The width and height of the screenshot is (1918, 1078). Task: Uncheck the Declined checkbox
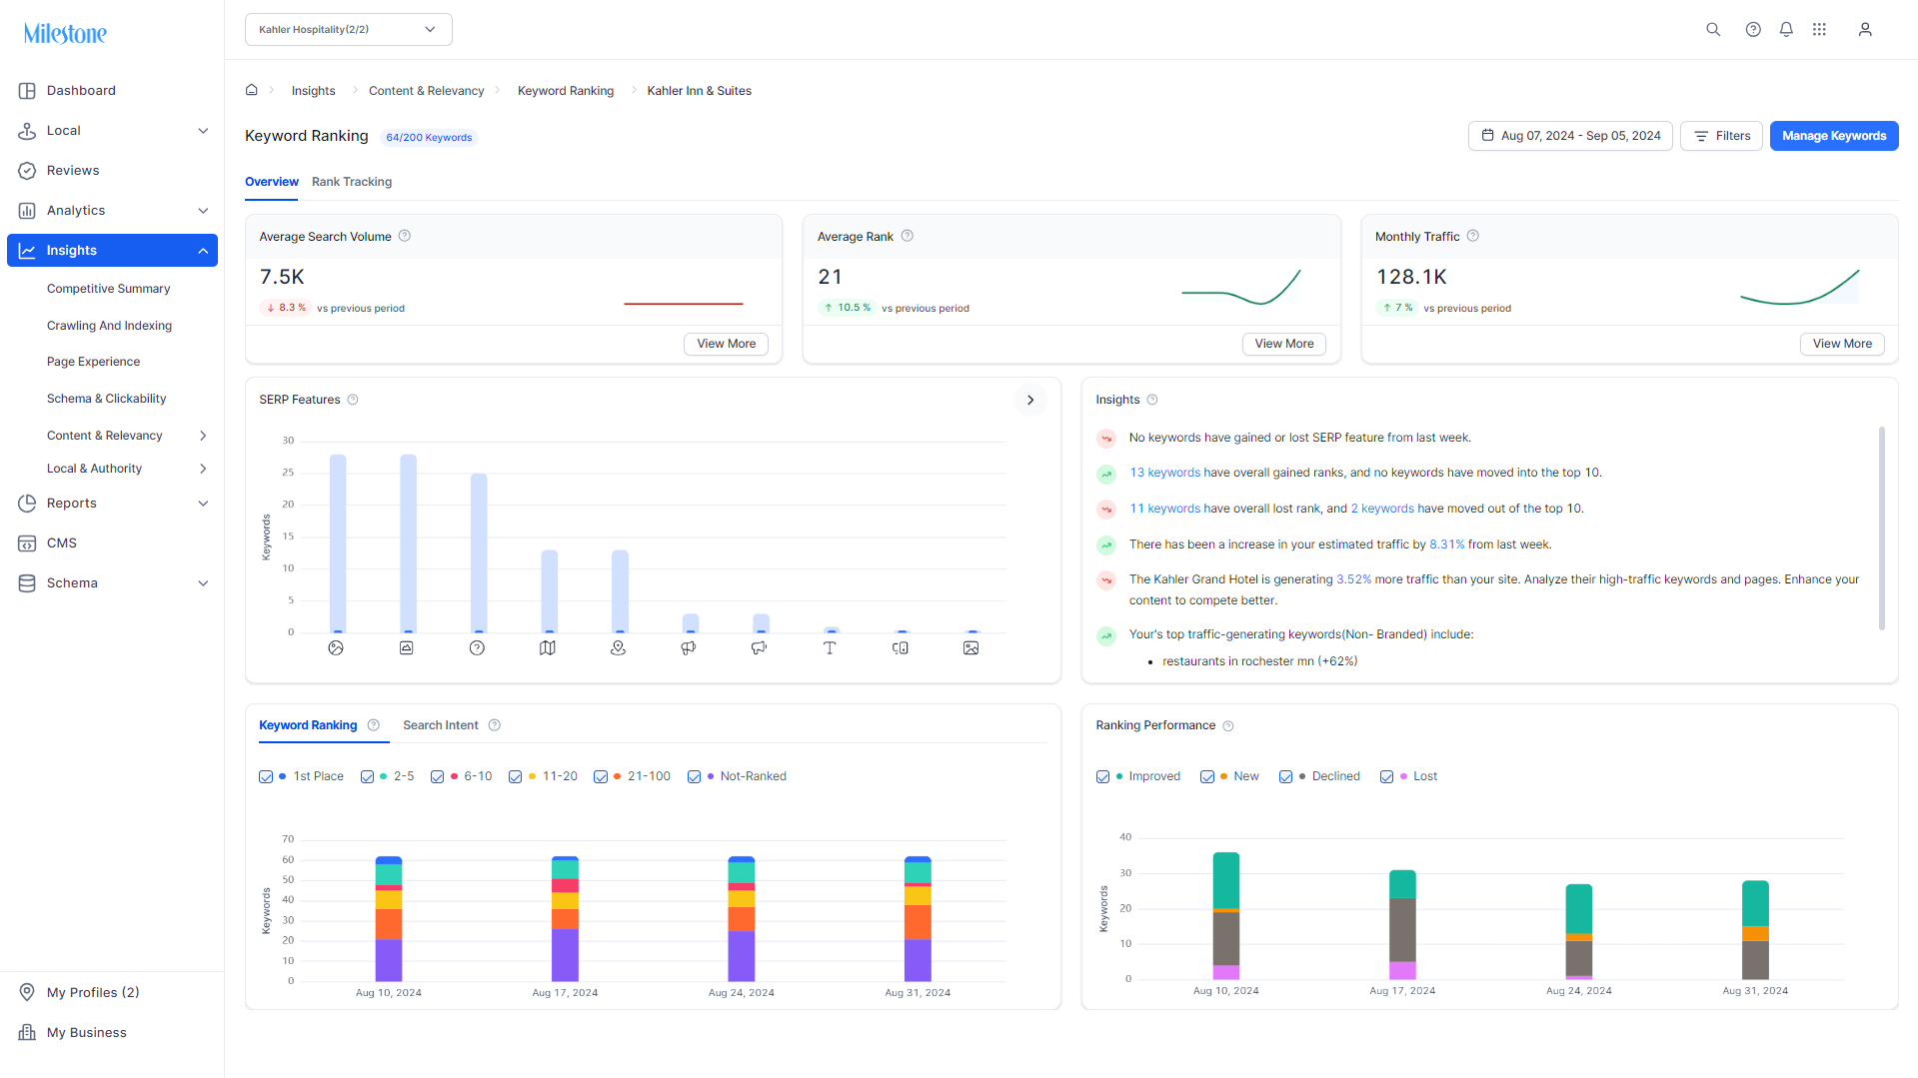[x=1286, y=777]
